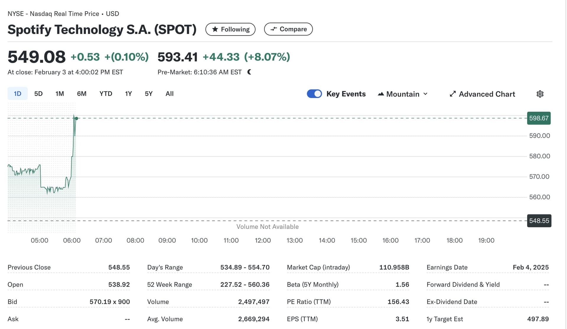Expand the Mountain chart type dropdown chevron
Image resolution: width=567 pixels, height=329 pixels.
click(x=425, y=94)
